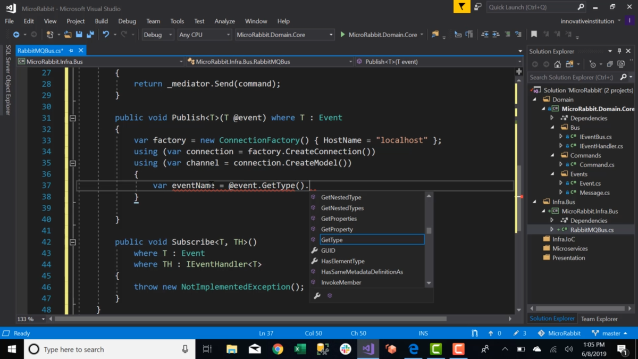The height and width of the screenshot is (359, 638).
Task: Switch to the Solution Explorer tab
Action: [552, 319]
